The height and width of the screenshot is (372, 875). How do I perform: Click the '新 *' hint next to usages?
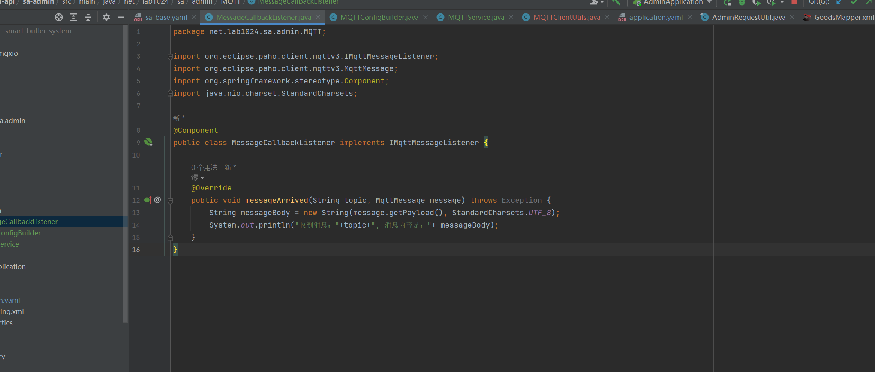pyautogui.click(x=230, y=167)
